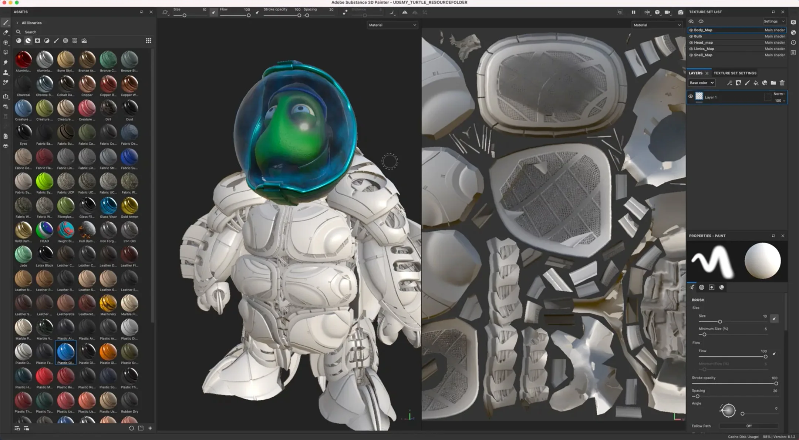This screenshot has width=799, height=440.
Task: Switch assets to grid view icon
Action: click(148, 41)
